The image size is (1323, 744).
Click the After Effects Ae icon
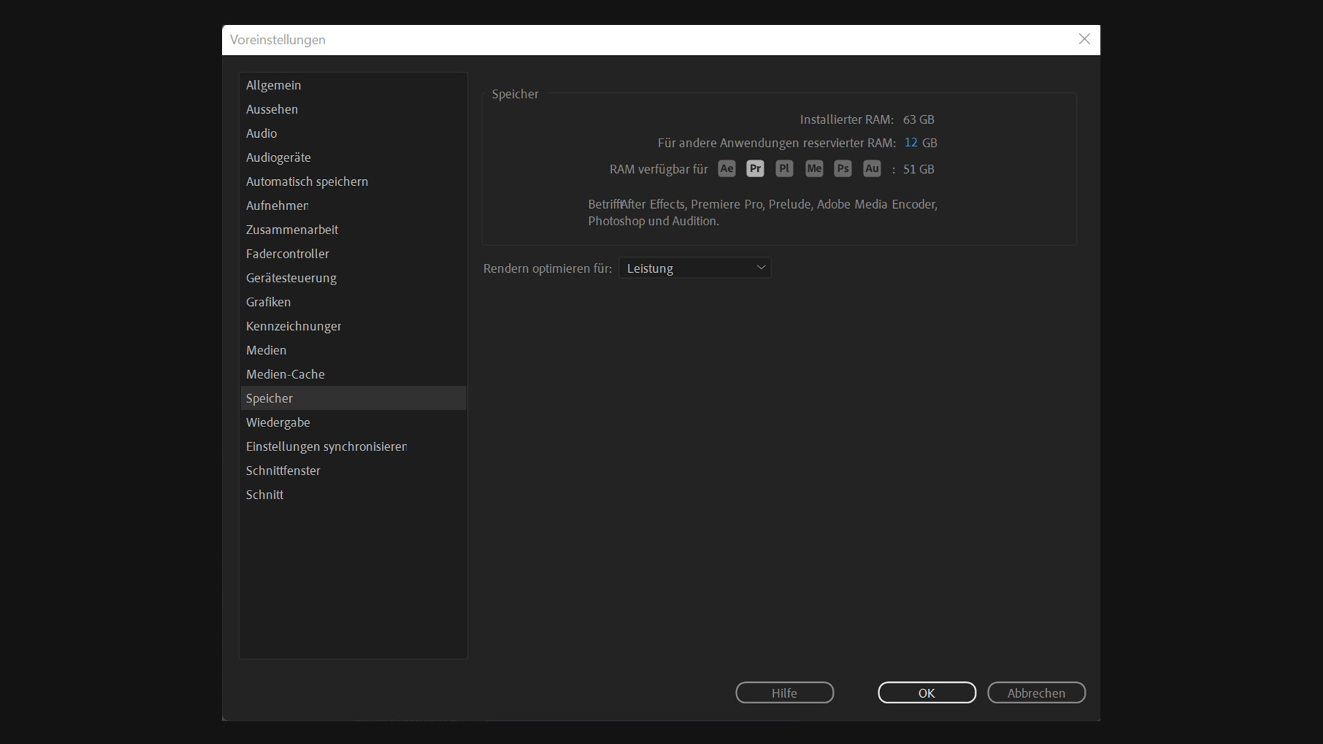point(726,169)
